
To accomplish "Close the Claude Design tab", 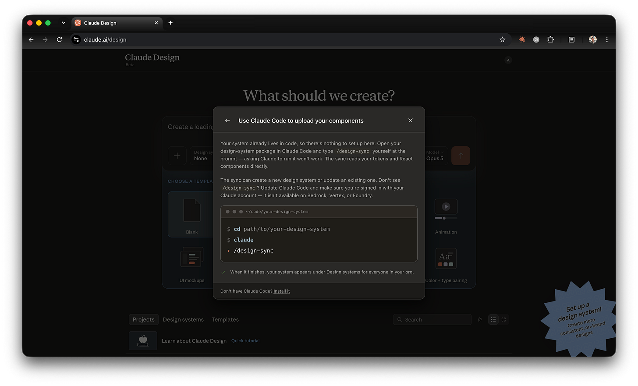I will tap(156, 23).
